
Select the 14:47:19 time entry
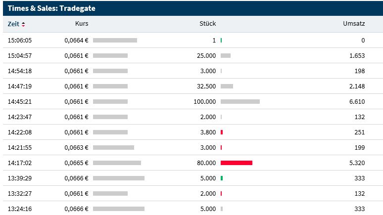pos(20,86)
